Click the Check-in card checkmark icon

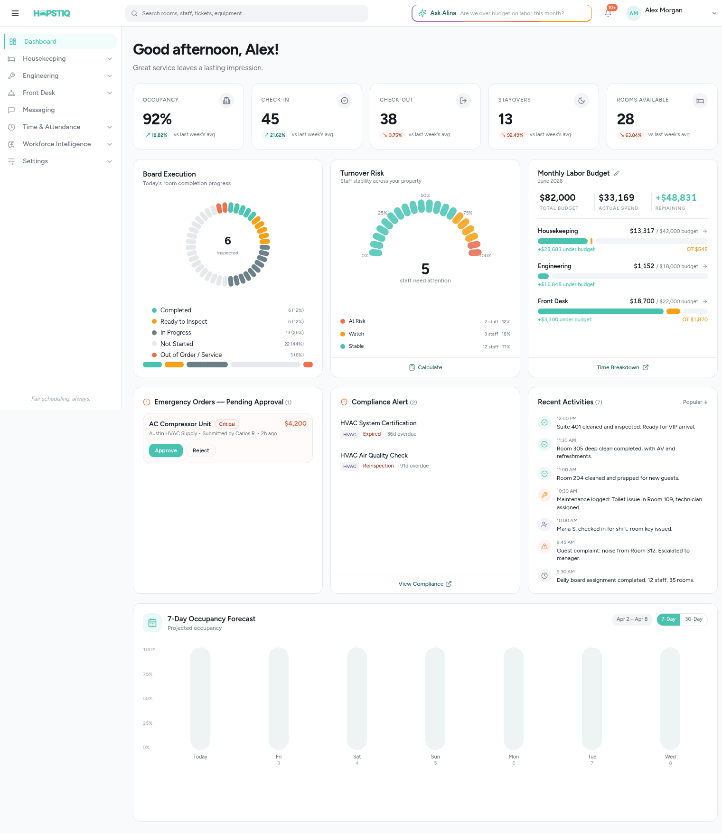coord(345,101)
